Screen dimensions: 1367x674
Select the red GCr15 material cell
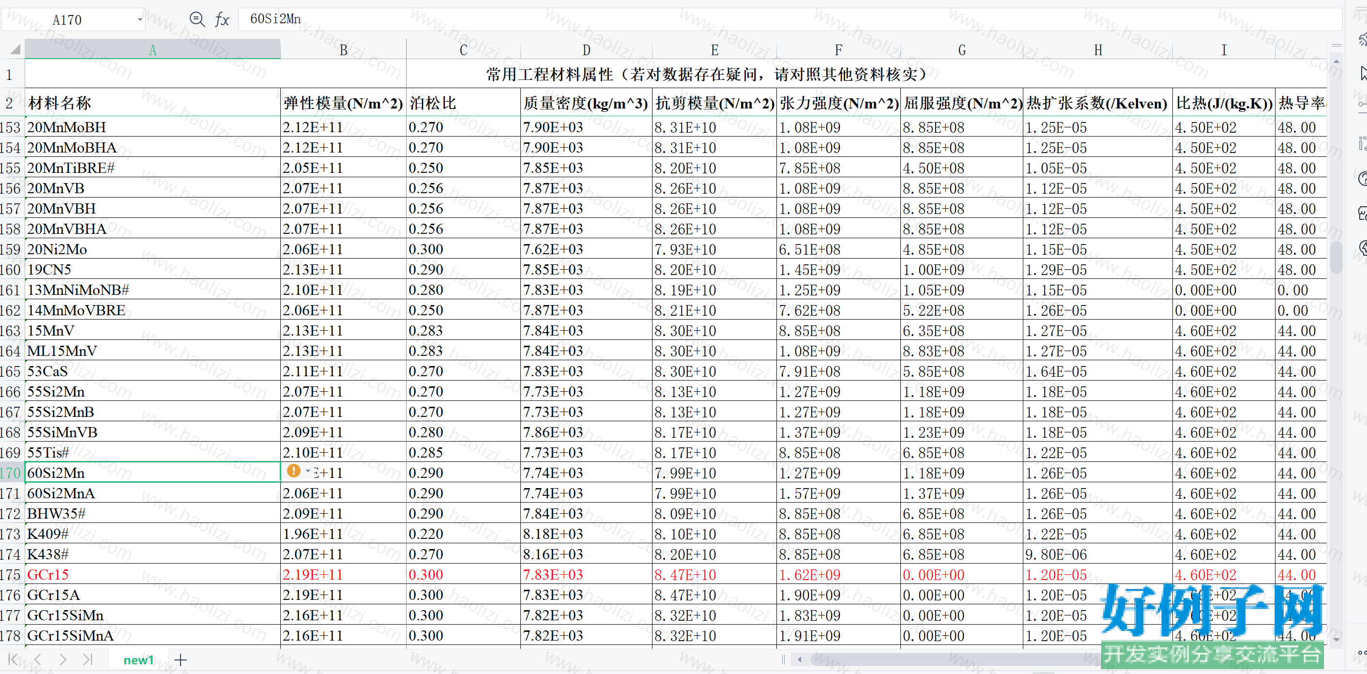(153, 575)
